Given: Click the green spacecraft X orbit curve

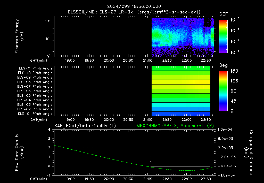Looking at the screenshot, I should tap(134, 164).
